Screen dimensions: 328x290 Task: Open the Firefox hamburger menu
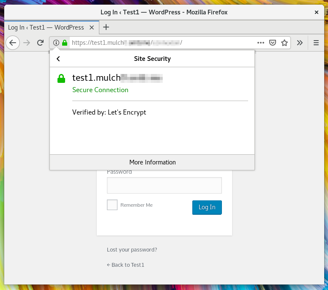pos(316,43)
